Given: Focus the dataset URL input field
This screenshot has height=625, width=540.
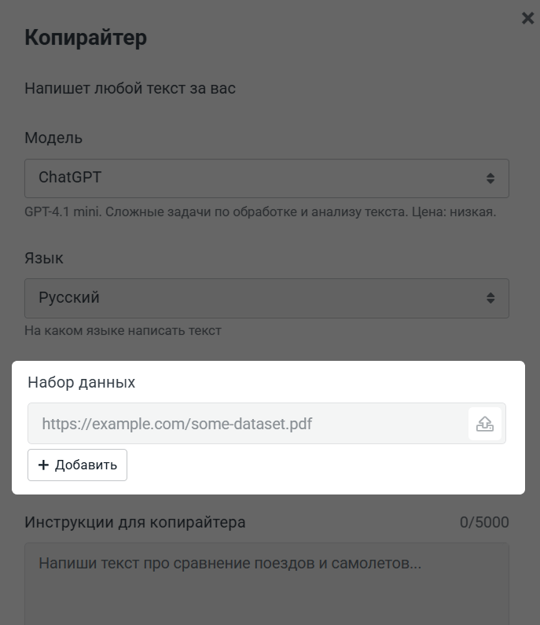Looking at the screenshot, I should (x=248, y=424).
